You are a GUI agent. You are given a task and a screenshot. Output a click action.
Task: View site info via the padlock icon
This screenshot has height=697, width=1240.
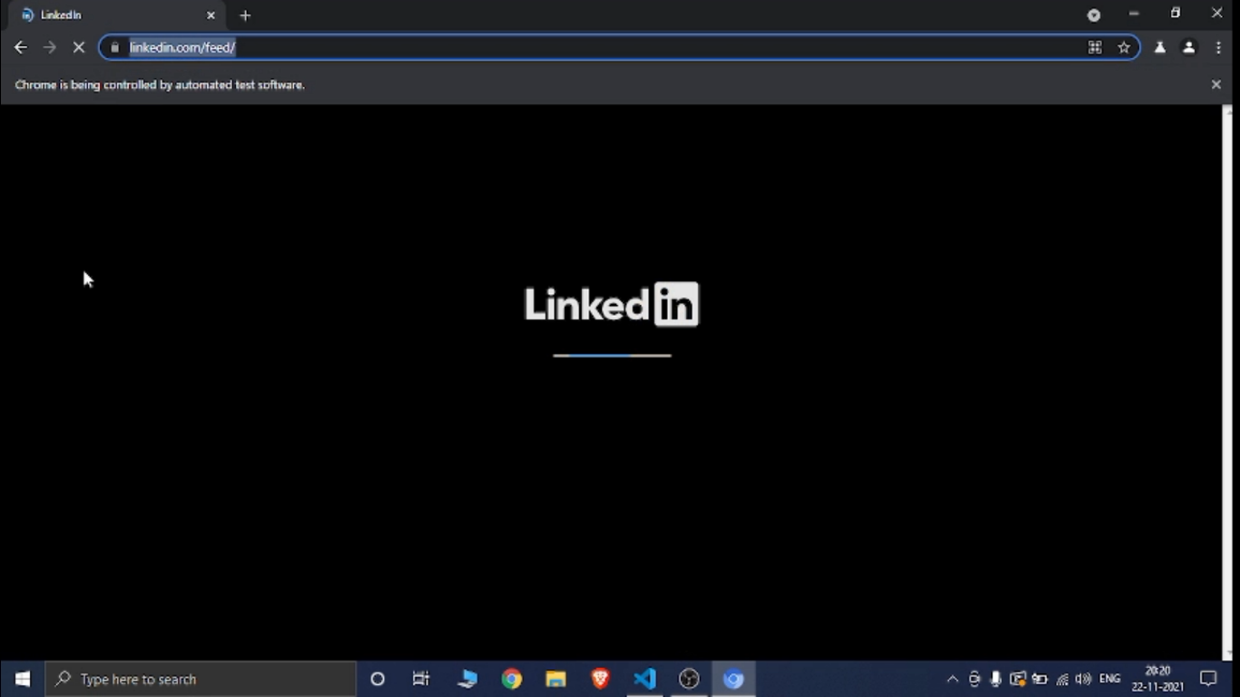(114, 47)
